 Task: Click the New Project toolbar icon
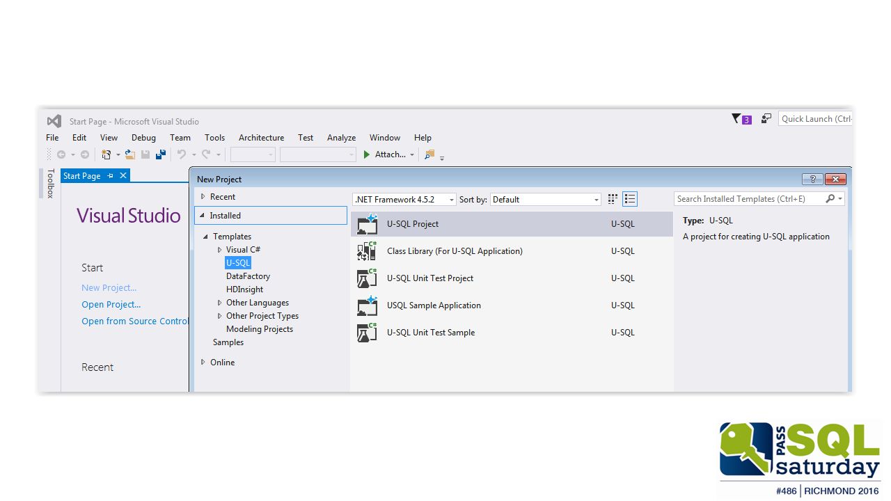(x=107, y=154)
